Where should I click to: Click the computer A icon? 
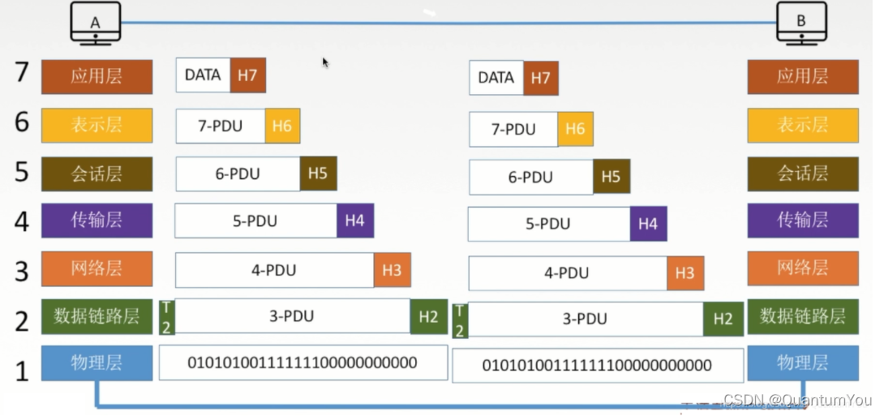(x=95, y=23)
